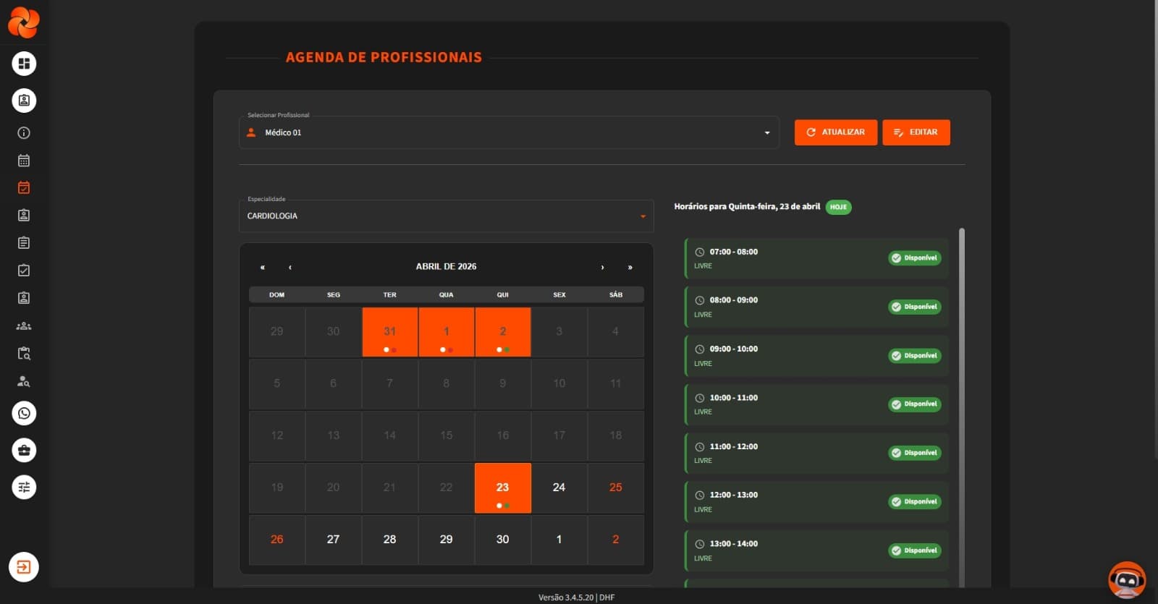Viewport: 1158px width, 604px height.
Task: Click the info circle sidebar icon
Action: [24, 133]
